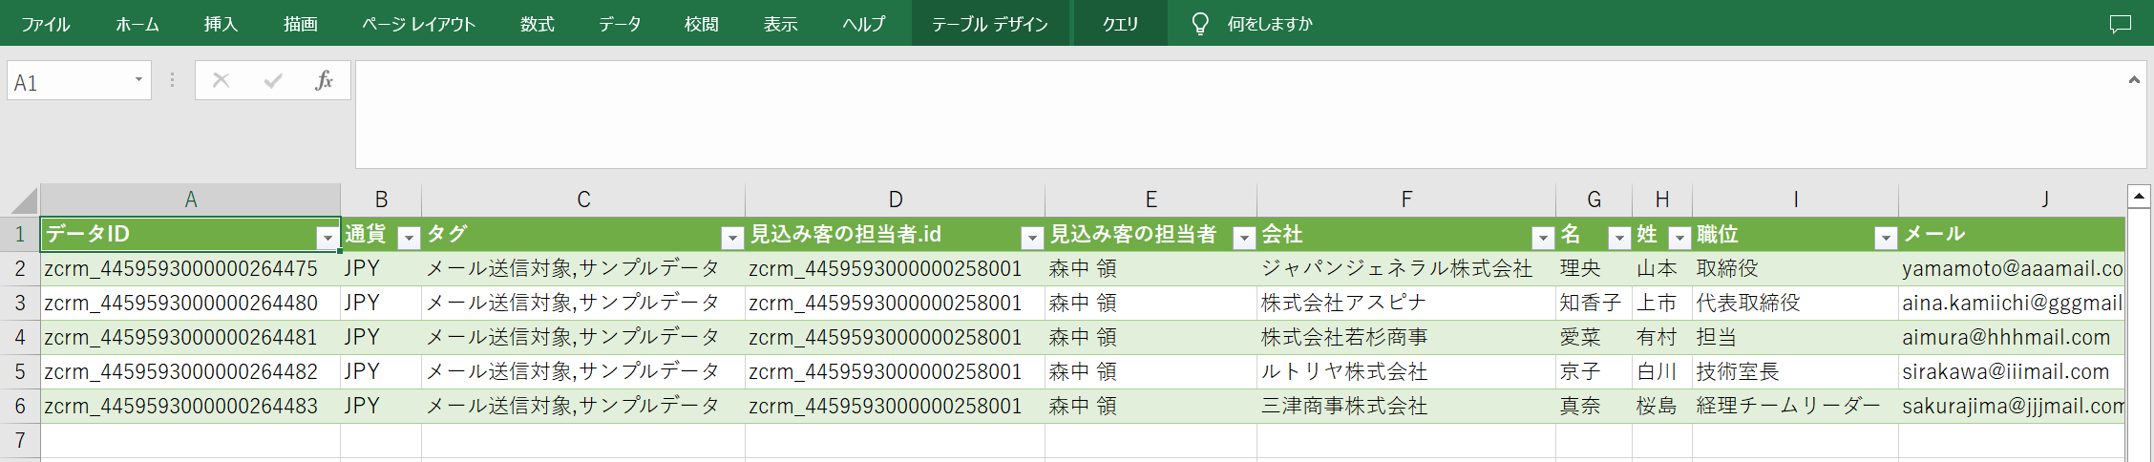Click the vertical scrollbar up arrow
Screen dimensions: 2154x462
point(2139,197)
